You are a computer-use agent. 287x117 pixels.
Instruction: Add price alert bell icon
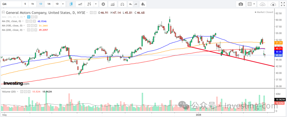coord(143,4)
